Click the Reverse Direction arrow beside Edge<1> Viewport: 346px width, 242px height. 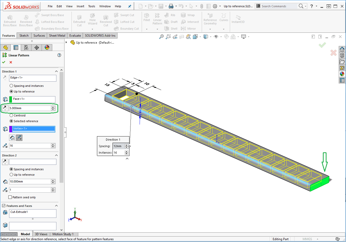(5, 78)
